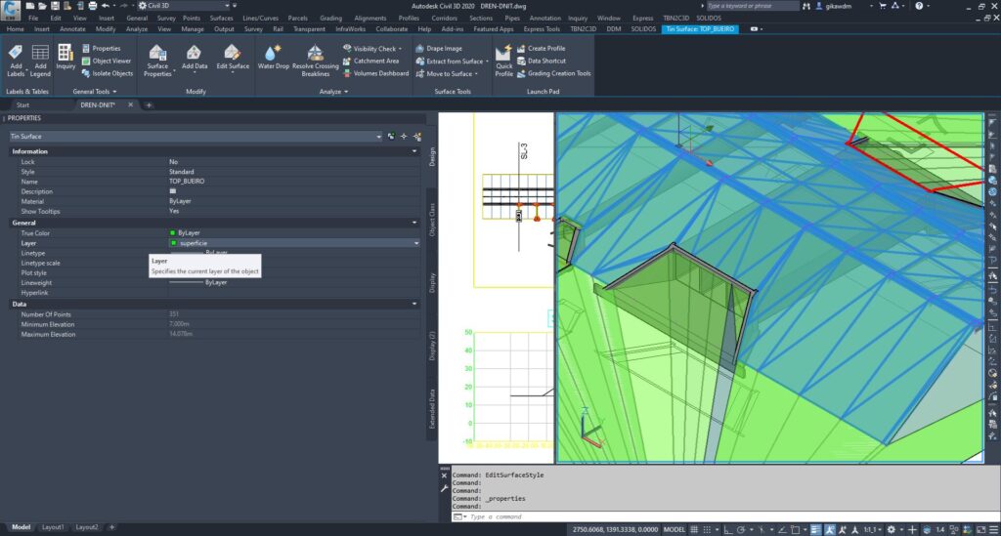Click Resolve Crossing Breaklines tool
The image size is (1001, 536).
316,61
